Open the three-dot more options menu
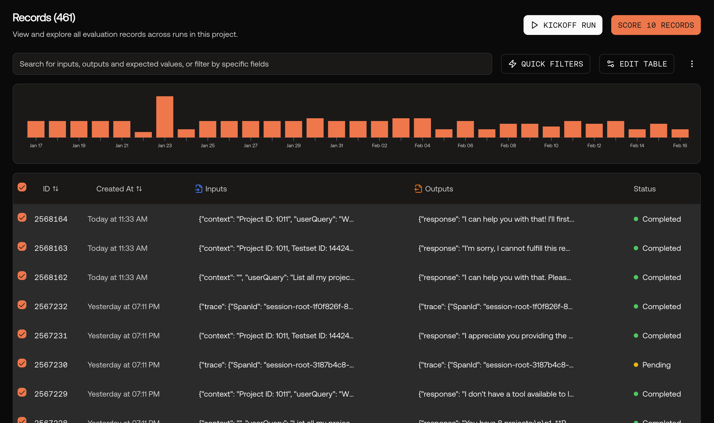The image size is (714, 423). click(x=692, y=64)
